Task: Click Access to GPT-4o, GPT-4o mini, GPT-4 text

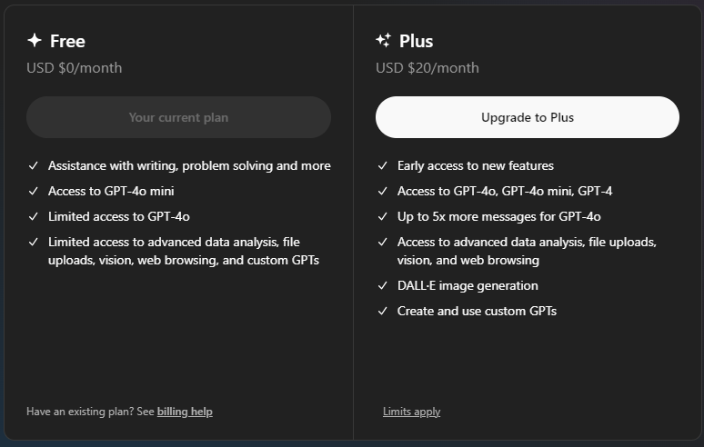Action: click(505, 191)
